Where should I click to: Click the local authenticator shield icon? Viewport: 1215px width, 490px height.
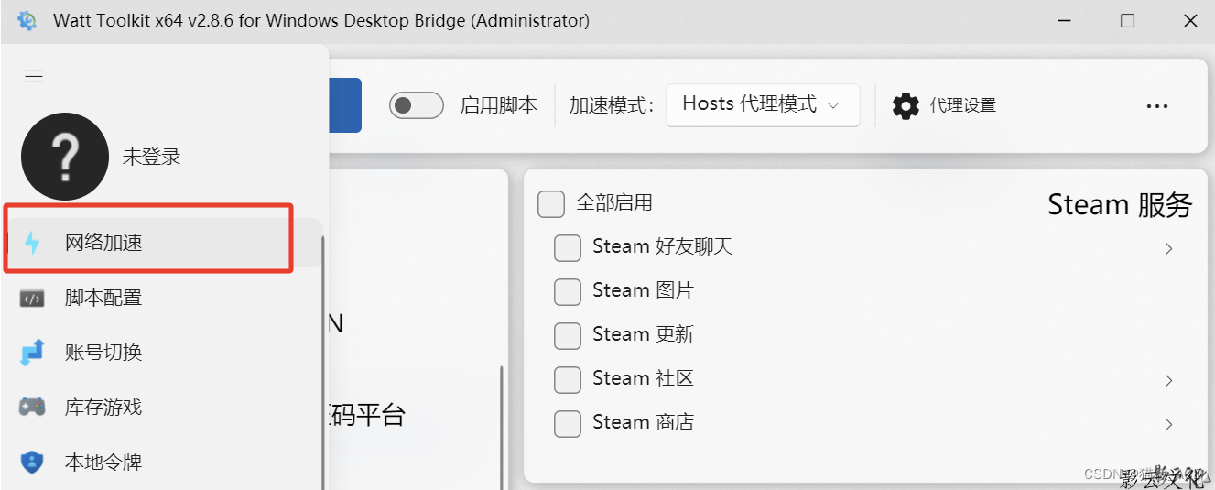point(32,462)
